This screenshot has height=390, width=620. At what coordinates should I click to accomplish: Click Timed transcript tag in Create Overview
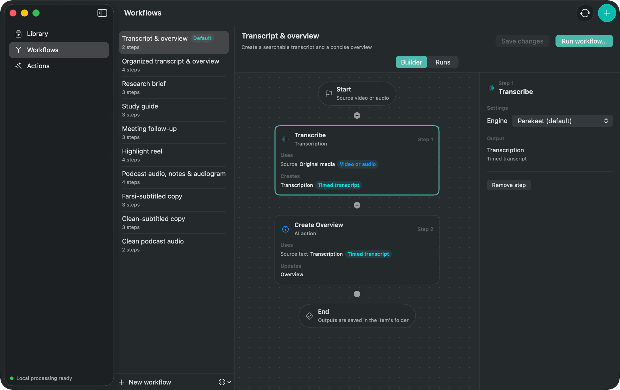[368, 254]
